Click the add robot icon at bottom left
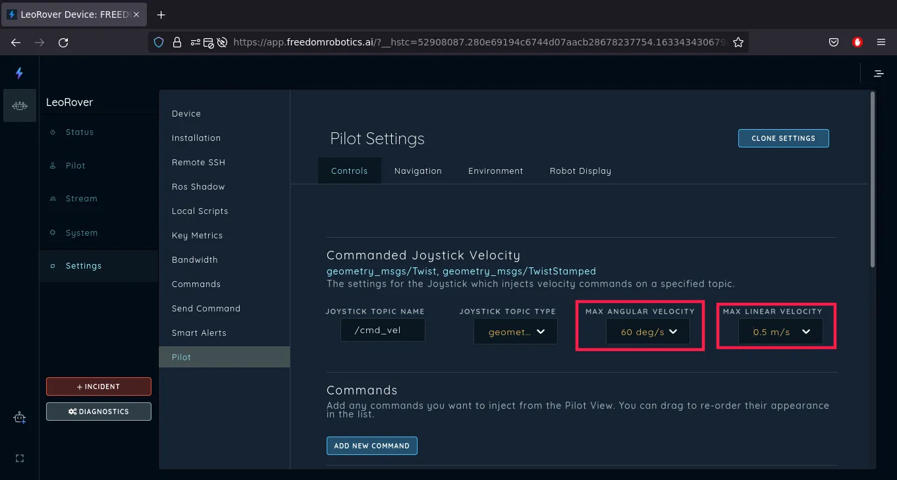Screen dimensions: 897x480 coord(20,418)
